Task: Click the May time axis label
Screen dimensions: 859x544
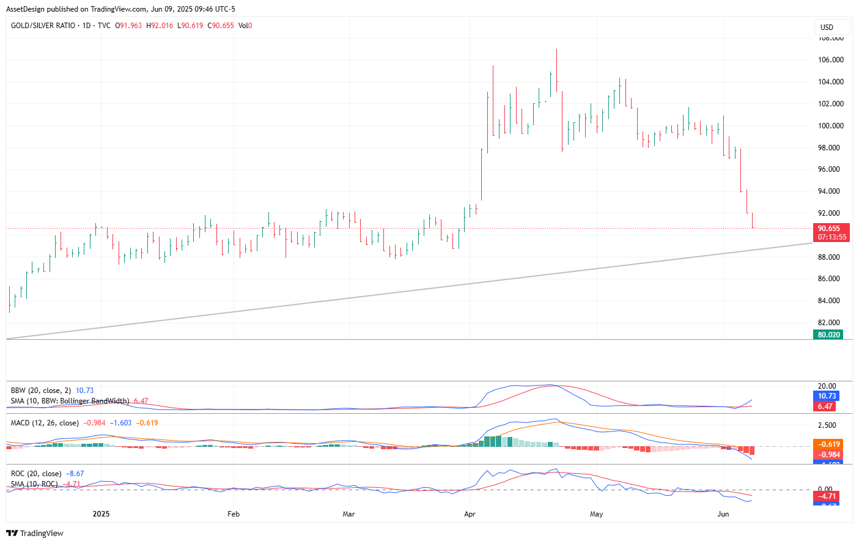Action: [597, 514]
